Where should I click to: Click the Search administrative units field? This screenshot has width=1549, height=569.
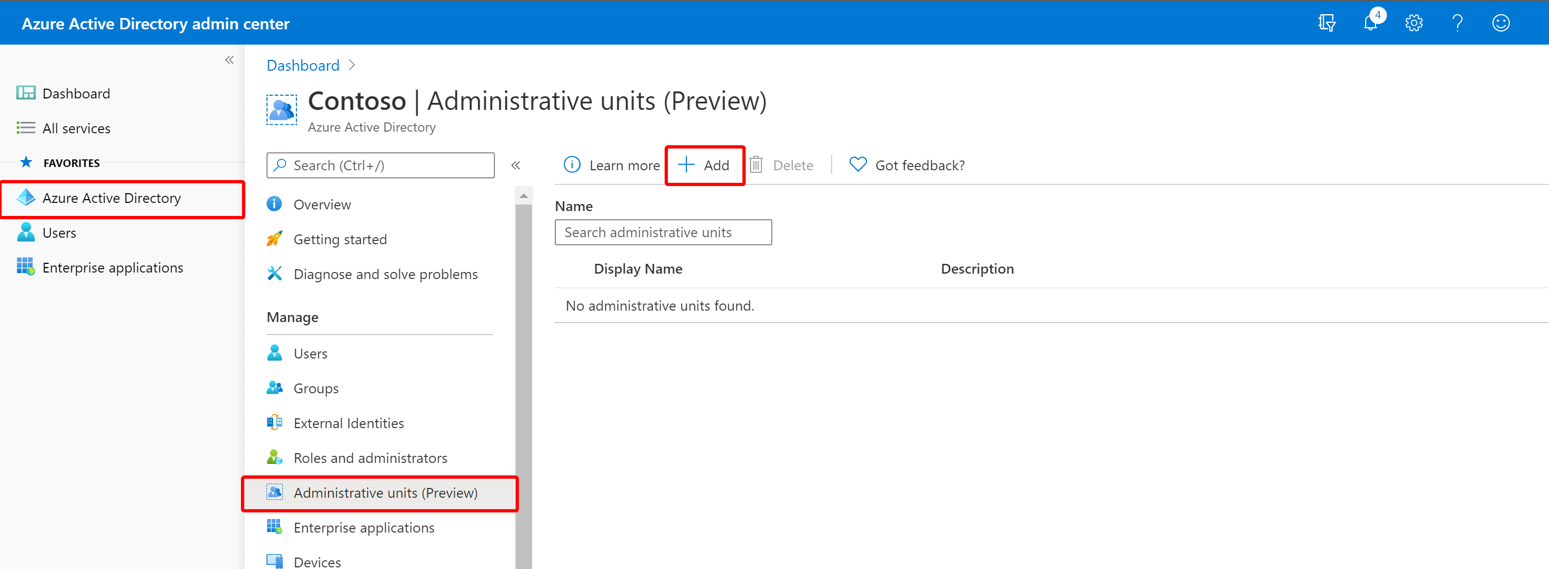pos(662,232)
